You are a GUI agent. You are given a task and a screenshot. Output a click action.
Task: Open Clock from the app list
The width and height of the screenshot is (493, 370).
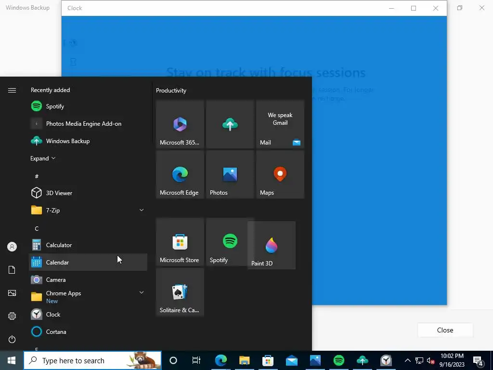point(88,314)
